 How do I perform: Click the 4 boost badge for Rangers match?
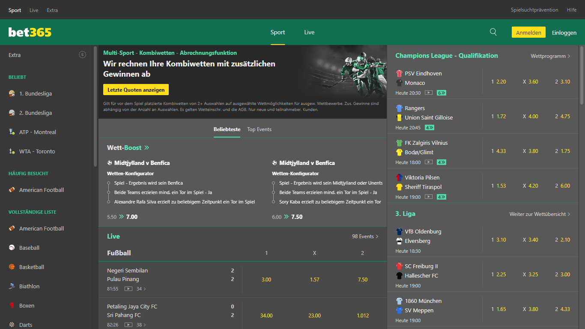click(x=430, y=127)
